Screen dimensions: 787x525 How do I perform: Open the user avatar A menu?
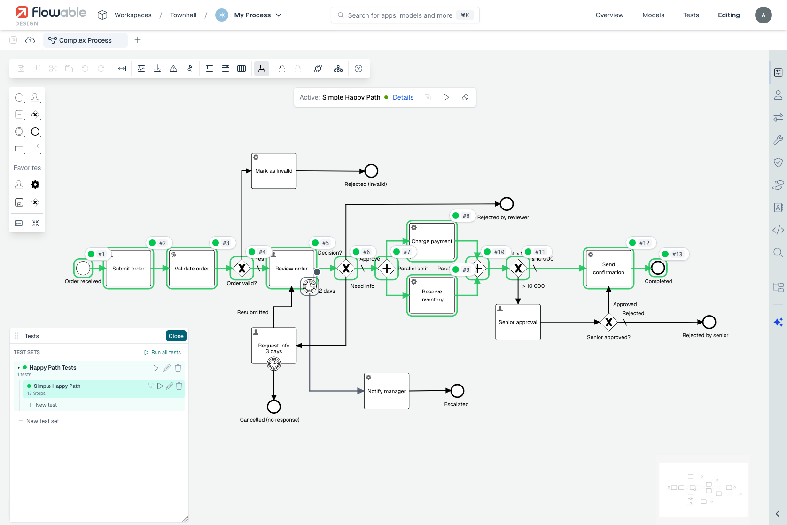(x=763, y=15)
